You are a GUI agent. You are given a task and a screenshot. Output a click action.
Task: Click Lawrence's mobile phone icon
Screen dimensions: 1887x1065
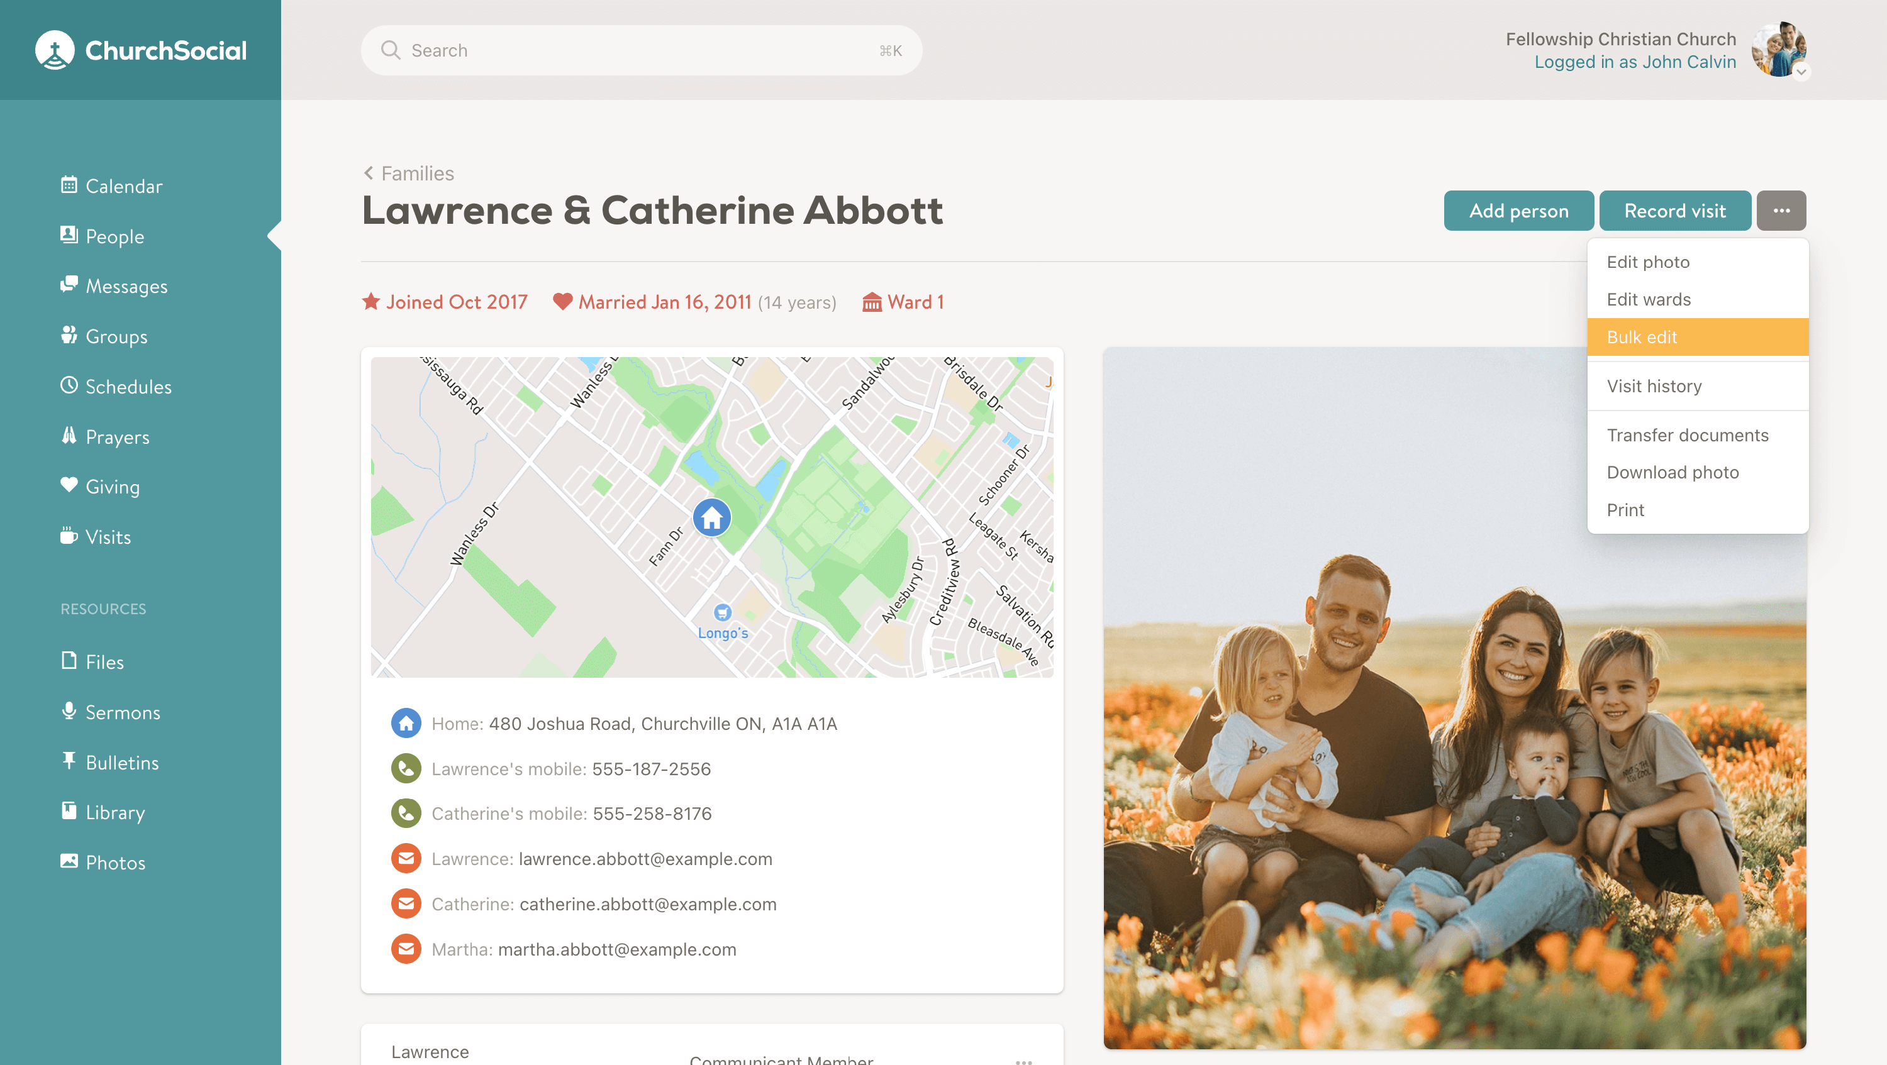406,768
